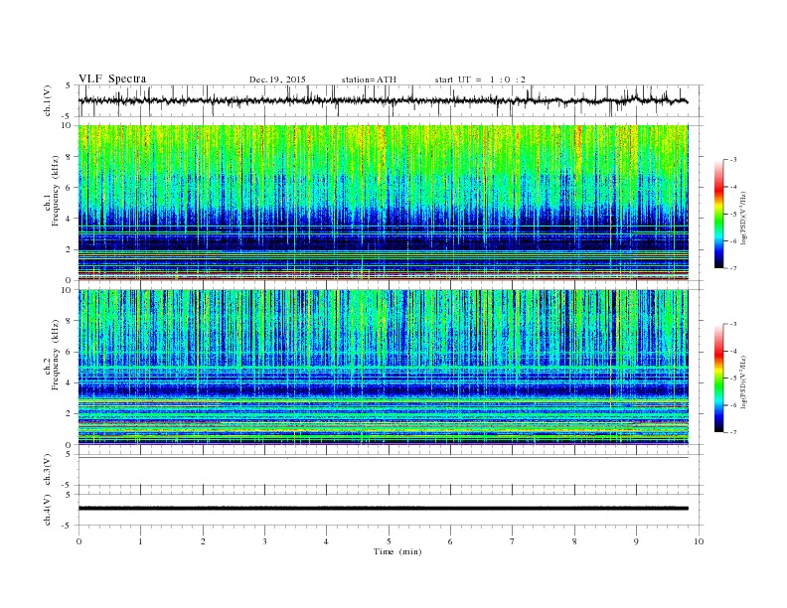Click the "-7" tick on lower colorbar

coord(733,432)
